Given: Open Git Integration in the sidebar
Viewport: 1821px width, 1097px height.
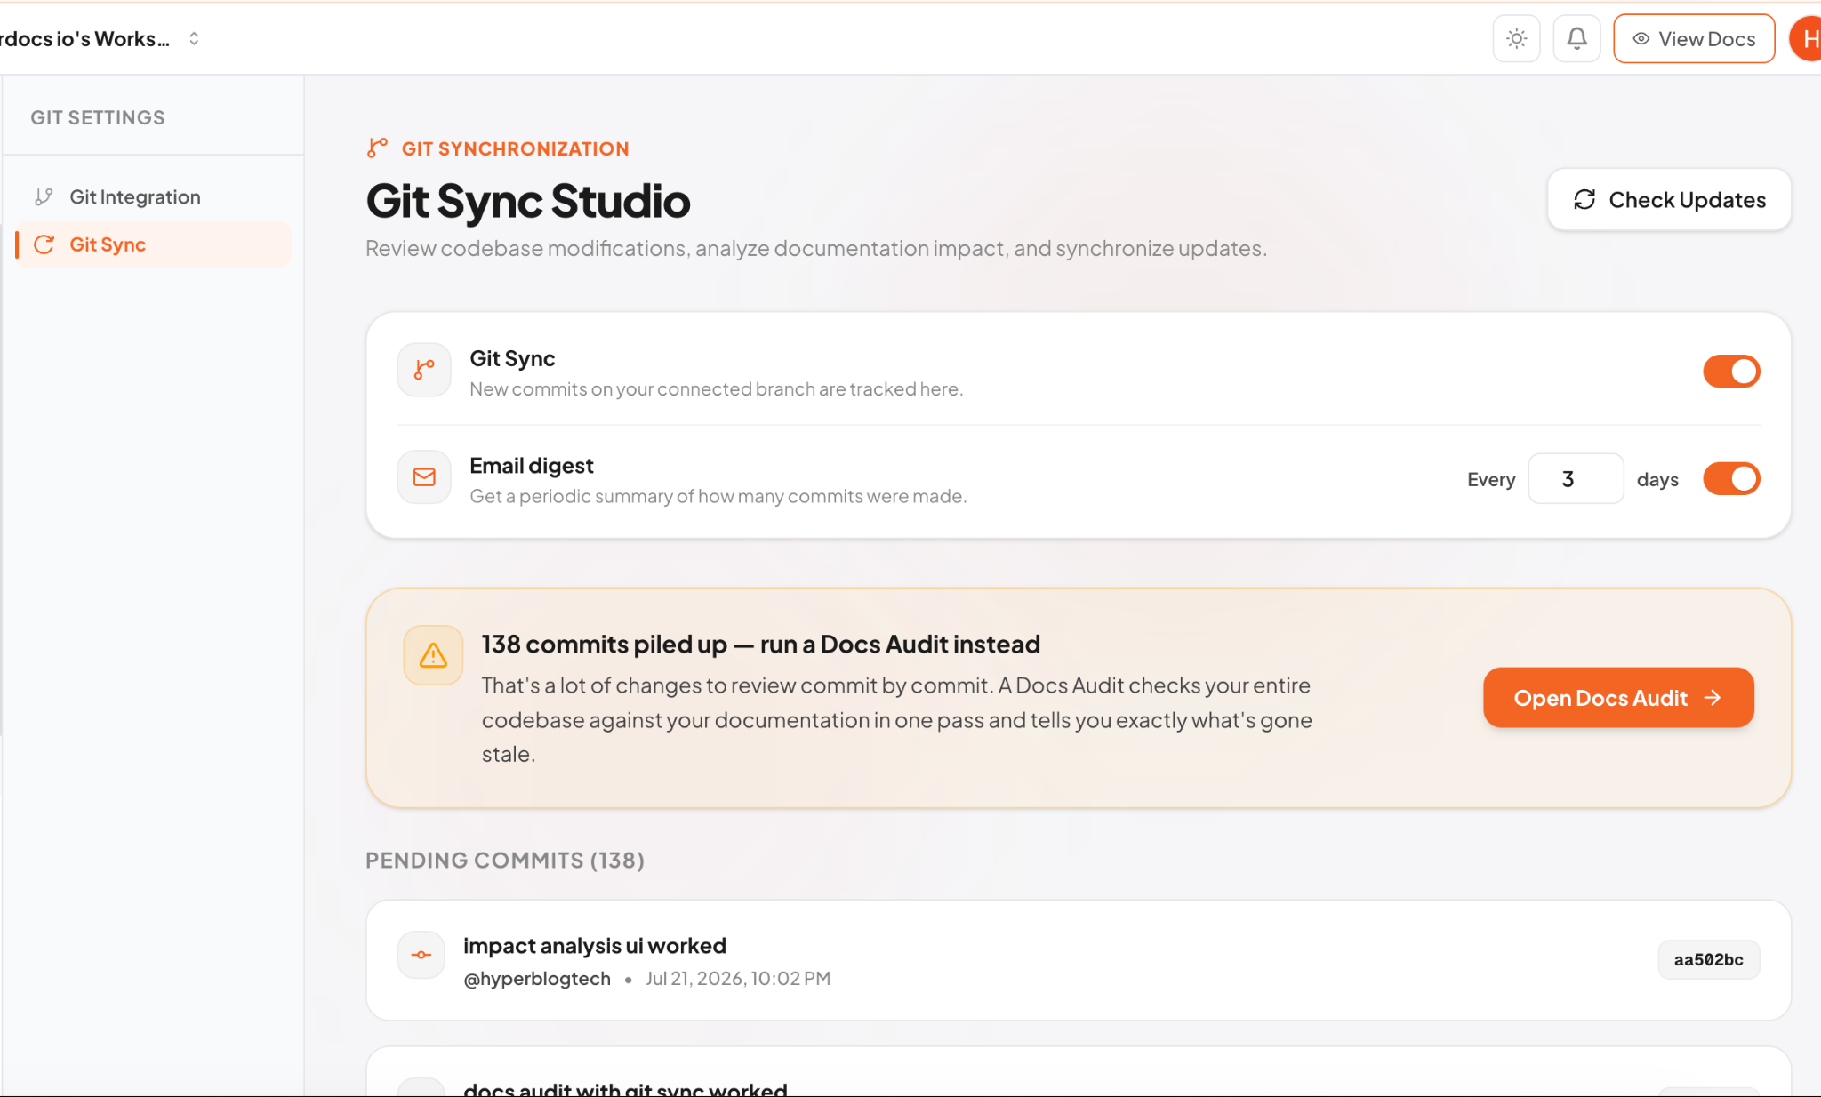Looking at the screenshot, I should (153, 196).
